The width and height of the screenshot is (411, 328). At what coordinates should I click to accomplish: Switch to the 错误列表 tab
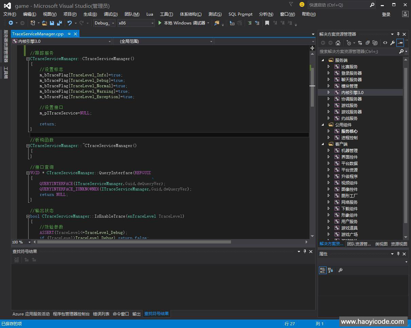[x=101, y=314]
